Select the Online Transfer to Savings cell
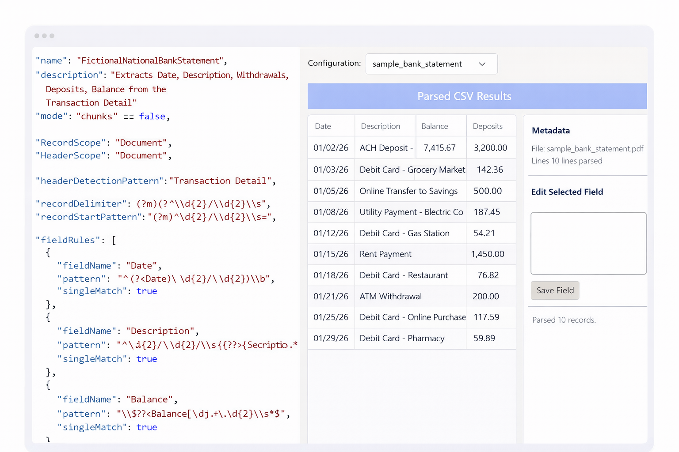The height and width of the screenshot is (452, 679). [x=408, y=191]
